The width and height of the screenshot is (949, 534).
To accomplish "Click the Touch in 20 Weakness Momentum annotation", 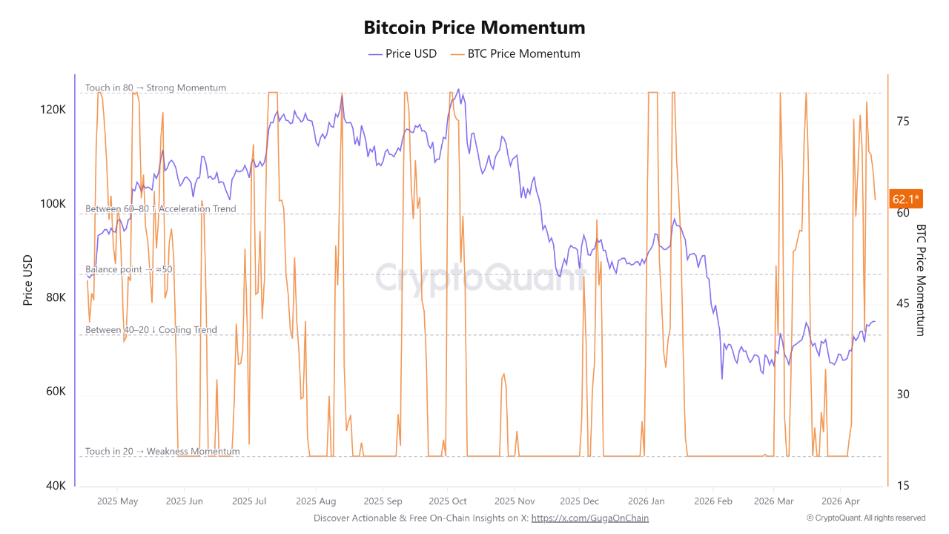I will coord(162,451).
